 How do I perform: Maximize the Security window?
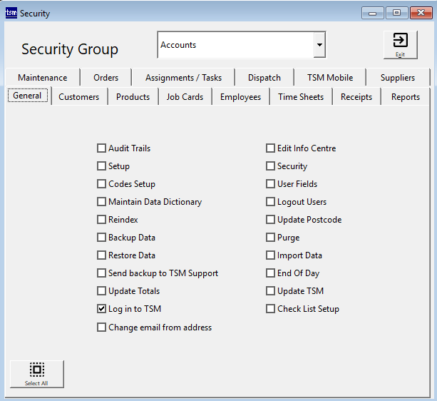(x=396, y=13)
